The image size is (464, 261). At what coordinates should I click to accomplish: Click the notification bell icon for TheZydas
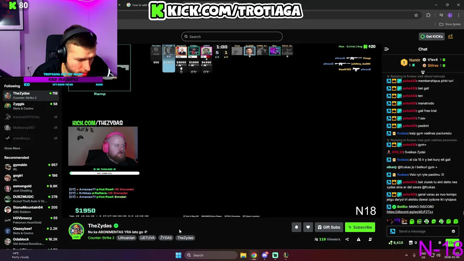click(296, 227)
